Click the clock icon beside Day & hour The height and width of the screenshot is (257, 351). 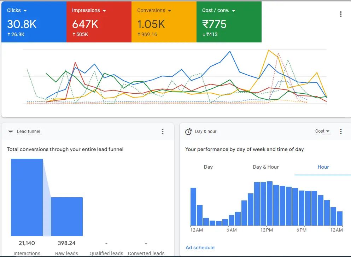[x=188, y=131]
